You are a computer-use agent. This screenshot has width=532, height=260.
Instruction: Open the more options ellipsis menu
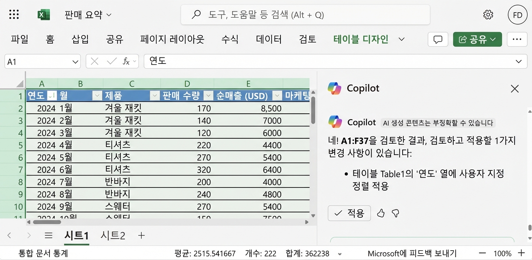pos(517,39)
